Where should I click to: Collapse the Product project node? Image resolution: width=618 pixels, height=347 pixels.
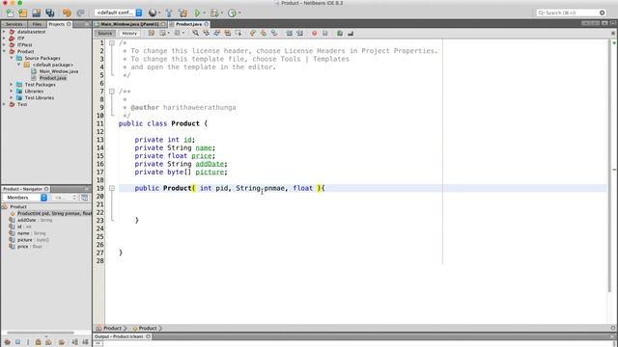click(x=4, y=51)
